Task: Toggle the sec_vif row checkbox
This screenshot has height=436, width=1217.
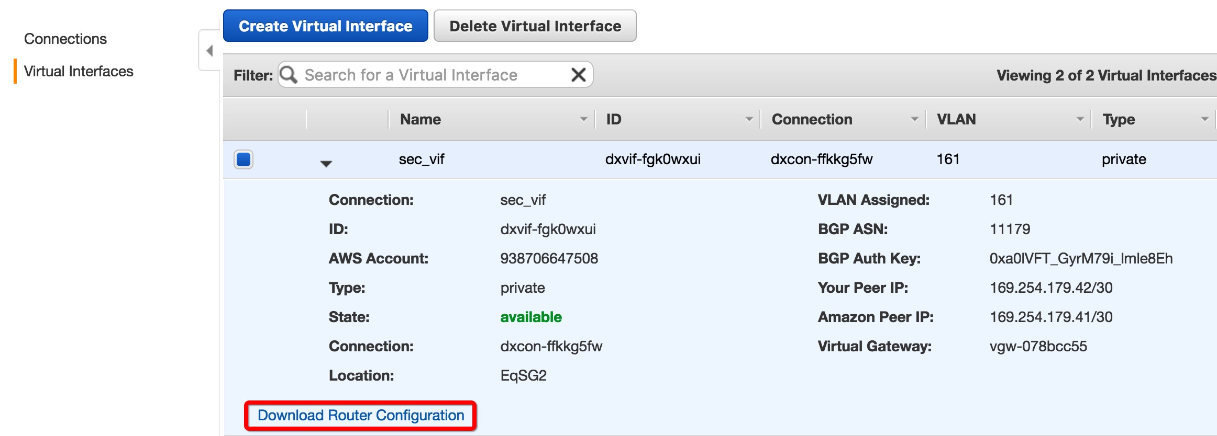Action: tap(244, 159)
